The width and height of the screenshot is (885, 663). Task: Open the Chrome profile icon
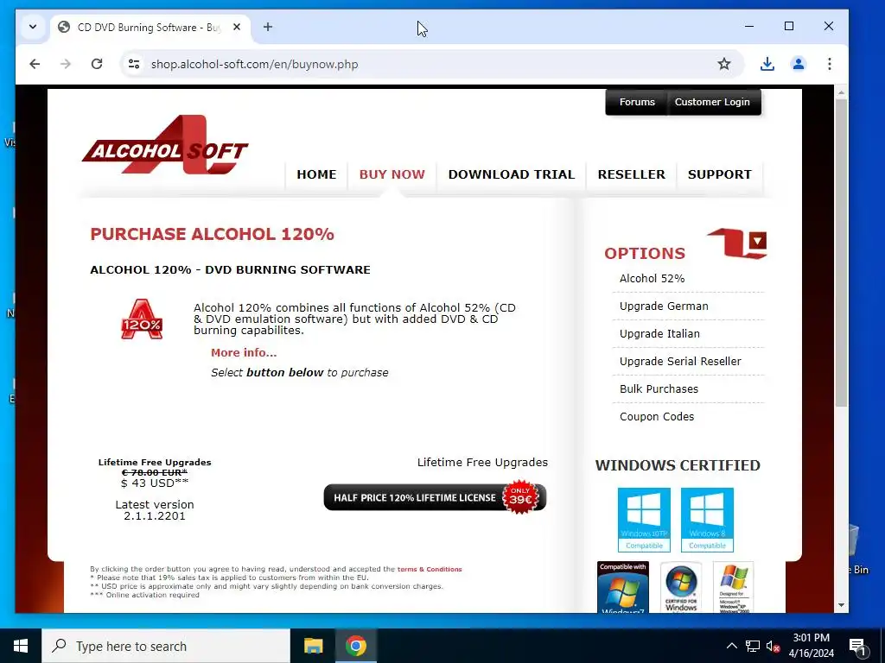[798, 64]
